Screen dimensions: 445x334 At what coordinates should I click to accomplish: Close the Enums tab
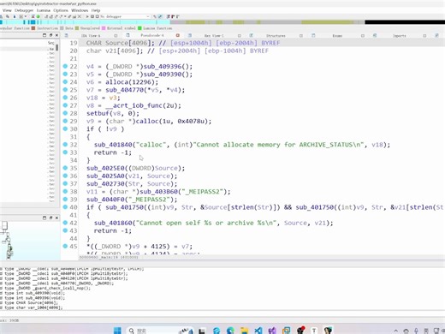click(x=363, y=36)
